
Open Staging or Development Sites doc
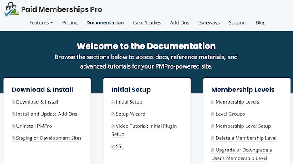(x=49, y=138)
